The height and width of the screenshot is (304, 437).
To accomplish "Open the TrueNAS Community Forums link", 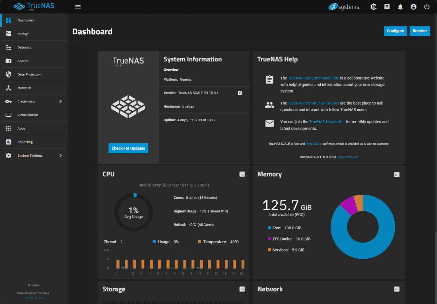I will click(313, 103).
